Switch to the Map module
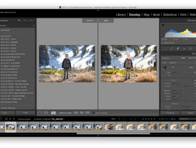Screen dimensions: 196x148 click(147, 15)
